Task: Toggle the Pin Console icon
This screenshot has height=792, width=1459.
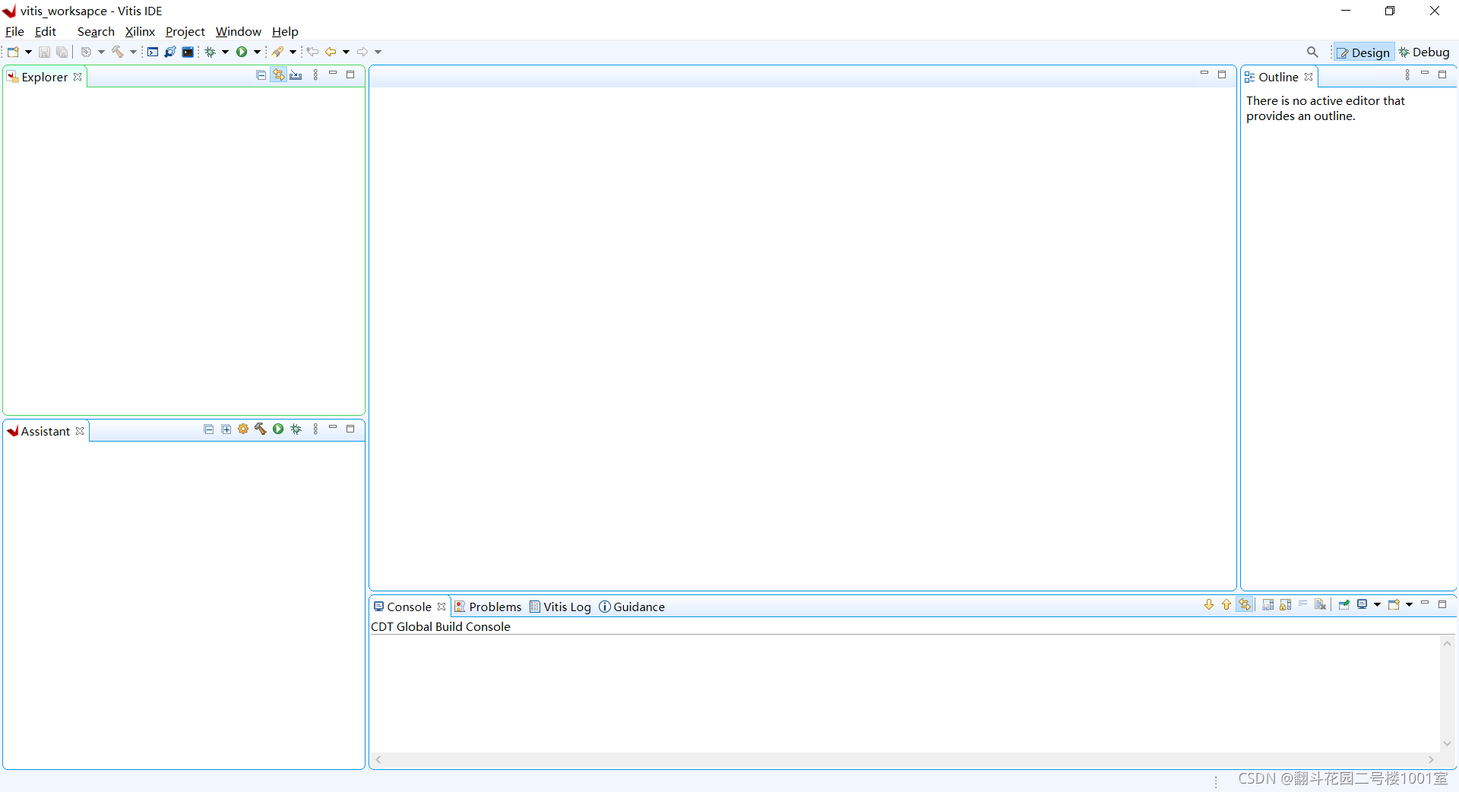Action: click(1344, 604)
